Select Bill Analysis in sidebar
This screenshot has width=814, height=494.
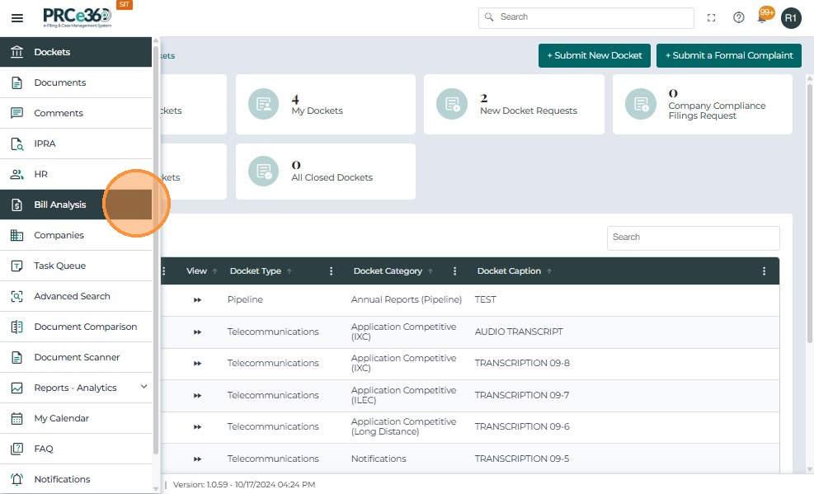tap(59, 205)
